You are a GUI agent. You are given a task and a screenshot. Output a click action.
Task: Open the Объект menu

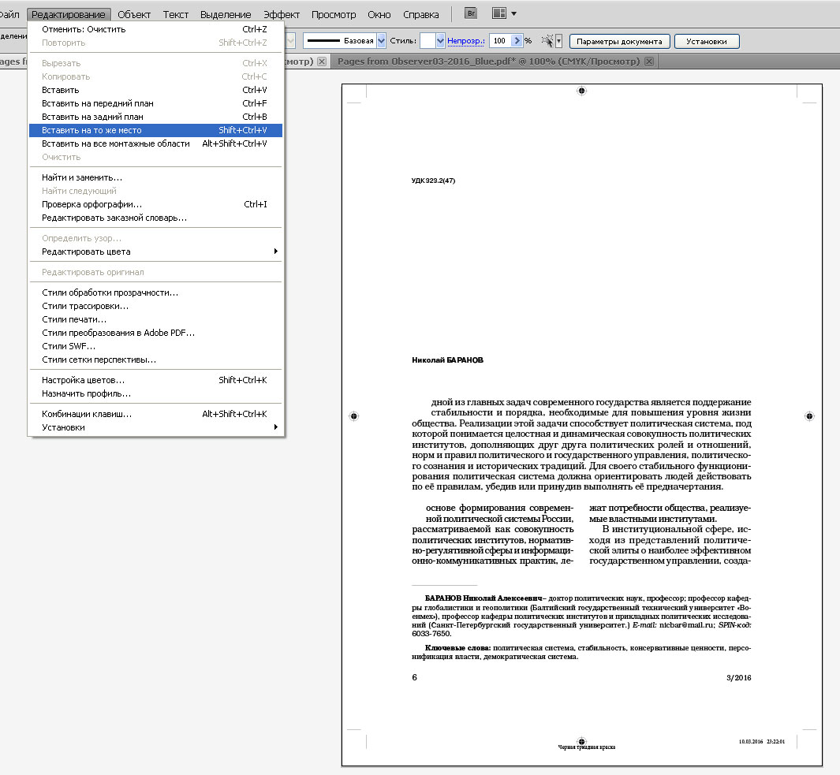click(134, 14)
